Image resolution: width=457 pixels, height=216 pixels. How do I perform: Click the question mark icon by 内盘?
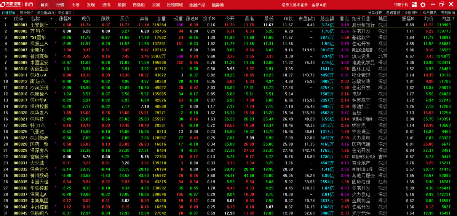point(453,18)
